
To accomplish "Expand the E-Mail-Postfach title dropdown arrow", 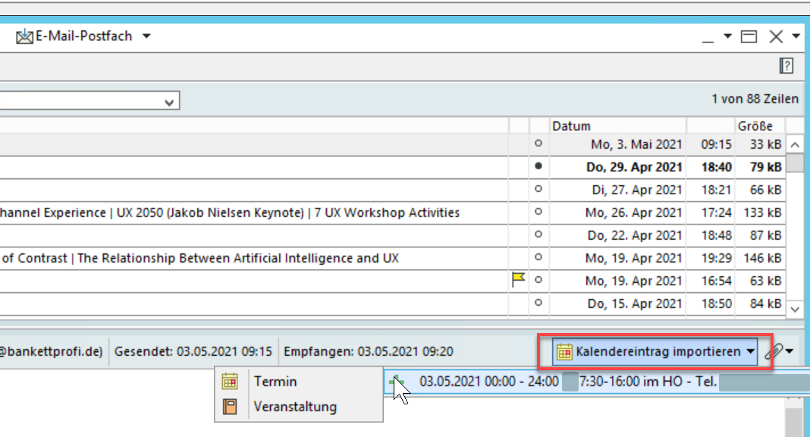I will click(146, 36).
